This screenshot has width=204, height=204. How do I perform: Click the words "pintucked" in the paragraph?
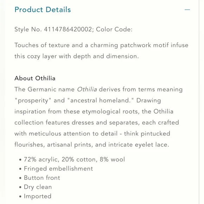(x=155, y=134)
